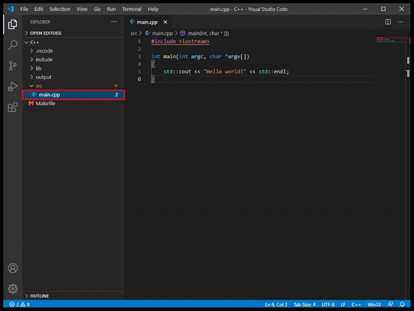This screenshot has height=311, width=414.
Task: Click Ln 6, Col 2 status item
Action: (276, 304)
